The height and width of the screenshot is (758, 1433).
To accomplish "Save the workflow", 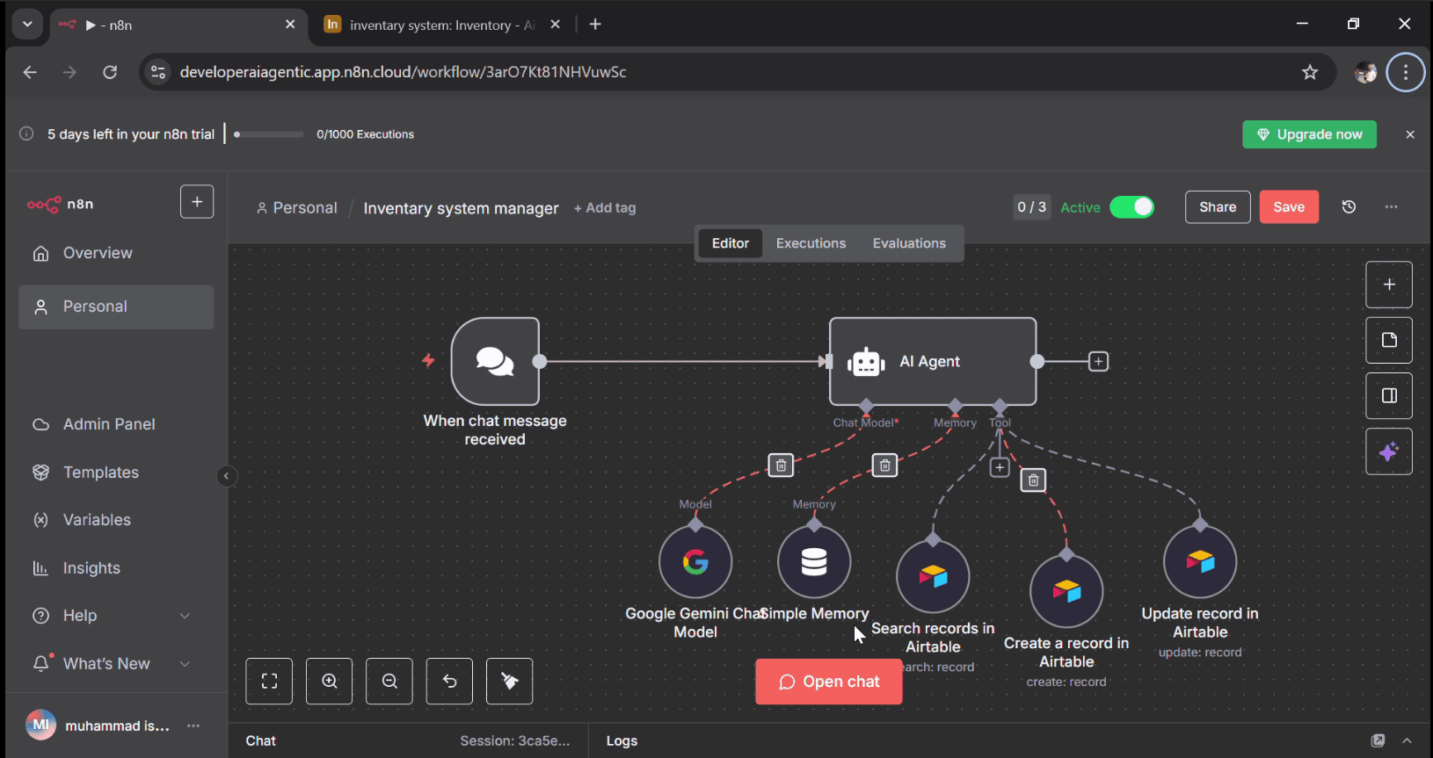I will tap(1289, 207).
